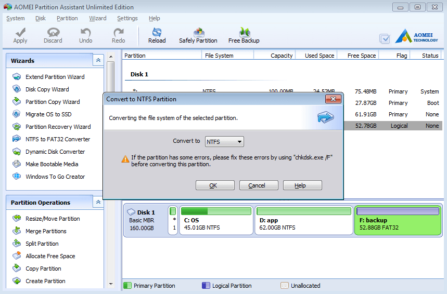Click the Migrate OS to SSD link

coord(48,114)
